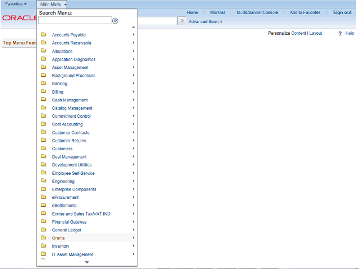Click the Accounts Payable folder icon
Image resolution: width=359 pixels, height=269 pixels.
point(43,34)
